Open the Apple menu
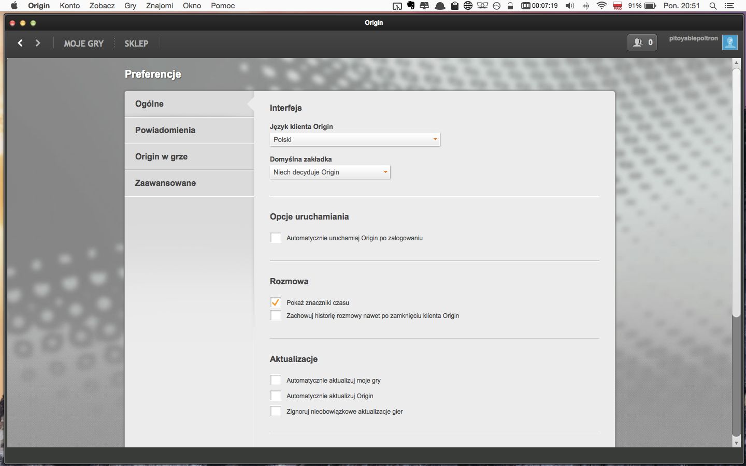This screenshot has height=466, width=746. [14, 6]
